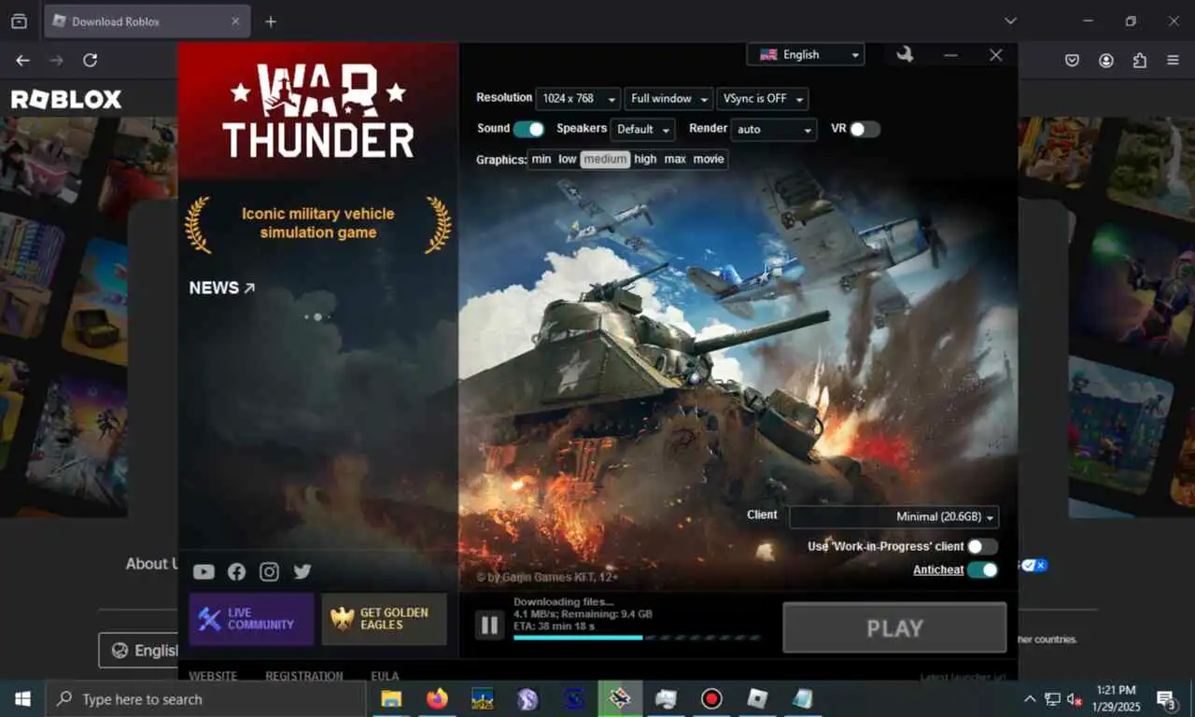List all Firefox tabs chevron
This screenshot has height=717, width=1195.
(1010, 21)
